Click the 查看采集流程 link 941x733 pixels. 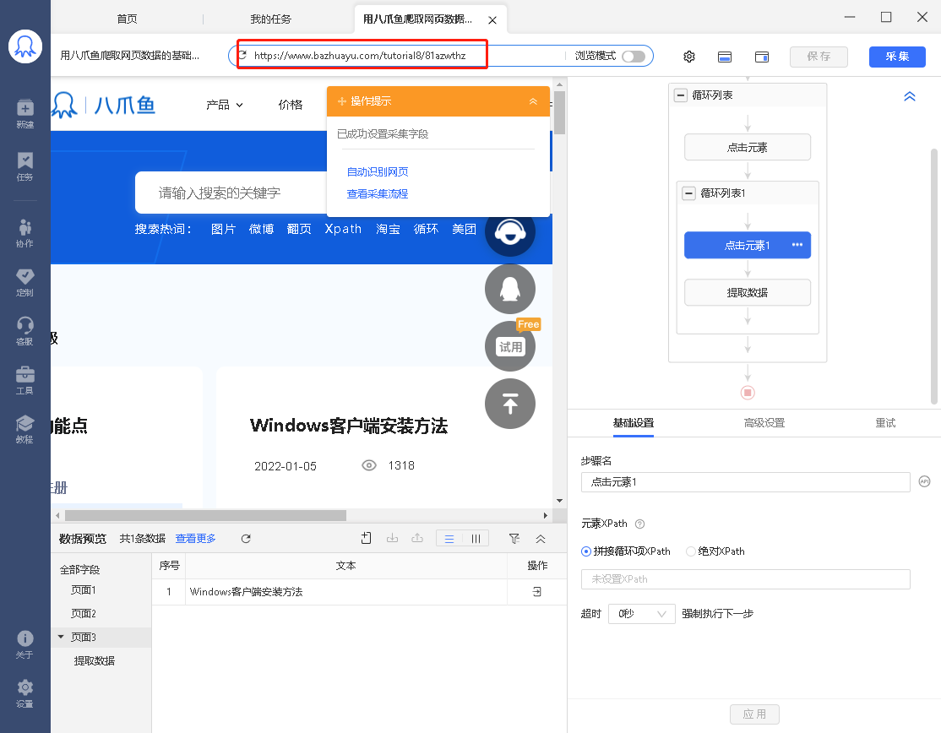coord(378,194)
